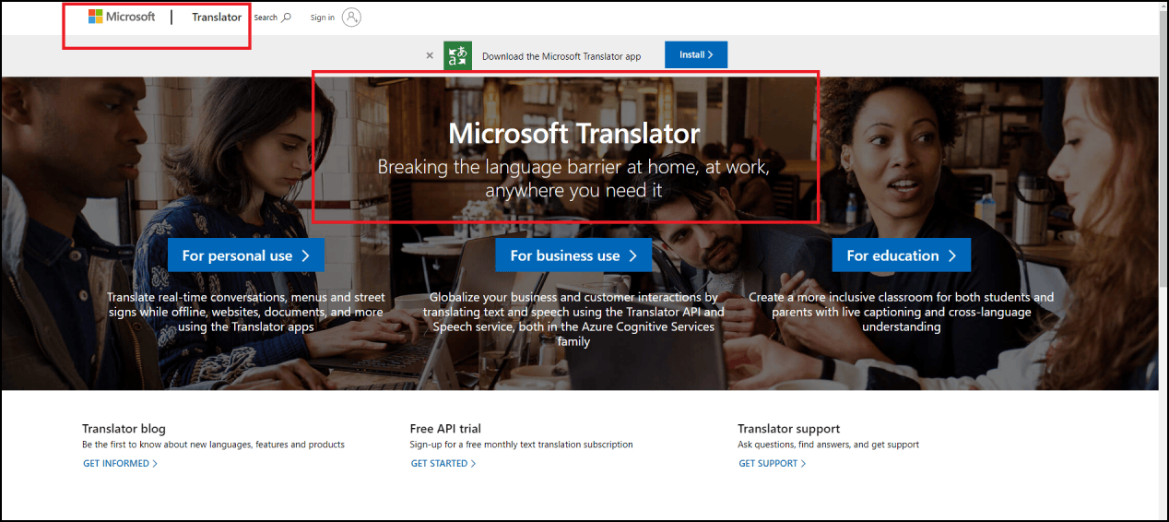
Task: Click the Be the first to know text
Action: pyautogui.click(x=213, y=445)
